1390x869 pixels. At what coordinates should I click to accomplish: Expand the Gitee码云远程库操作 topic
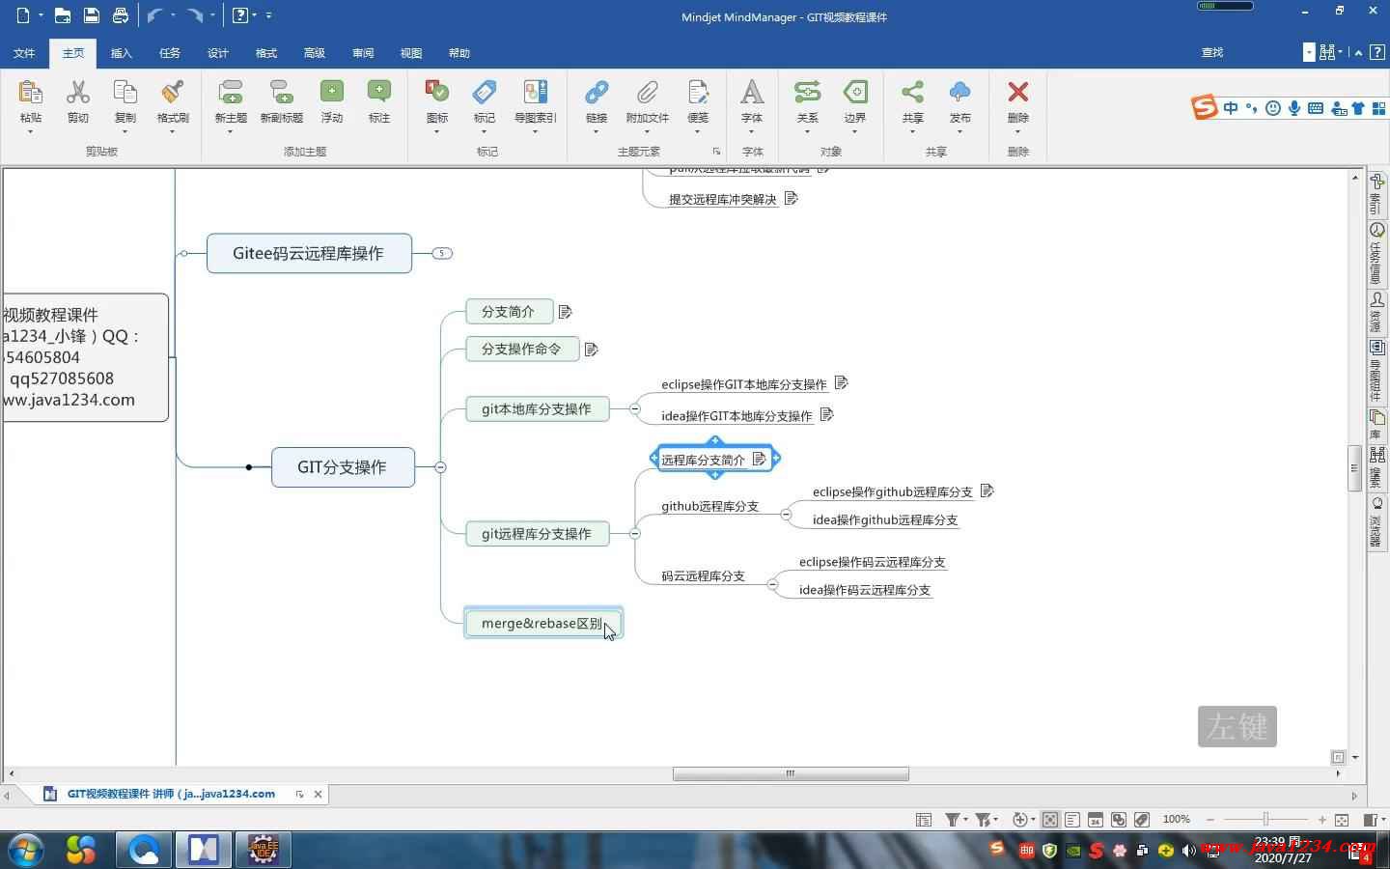tap(442, 254)
